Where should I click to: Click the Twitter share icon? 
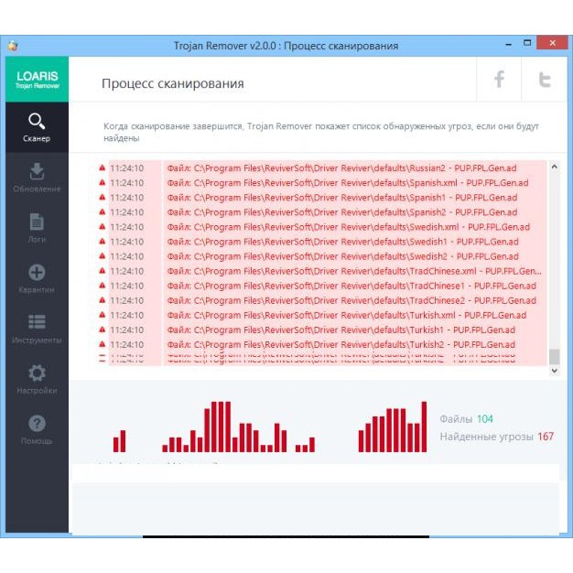(545, 81)
